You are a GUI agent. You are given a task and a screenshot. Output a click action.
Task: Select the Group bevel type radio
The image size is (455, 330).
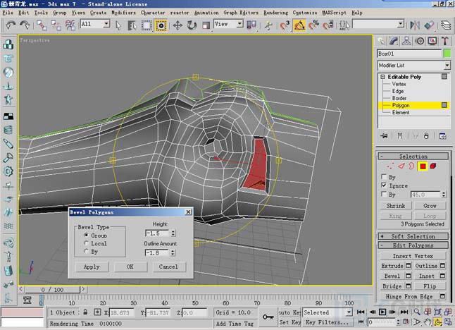(x=86, y=235)
